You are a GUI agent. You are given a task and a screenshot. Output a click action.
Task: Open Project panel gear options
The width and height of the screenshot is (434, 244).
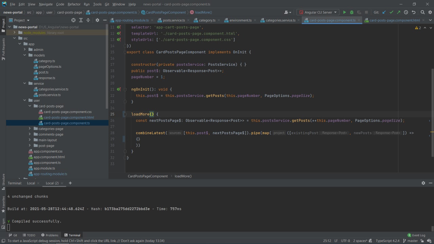point(97,20)
